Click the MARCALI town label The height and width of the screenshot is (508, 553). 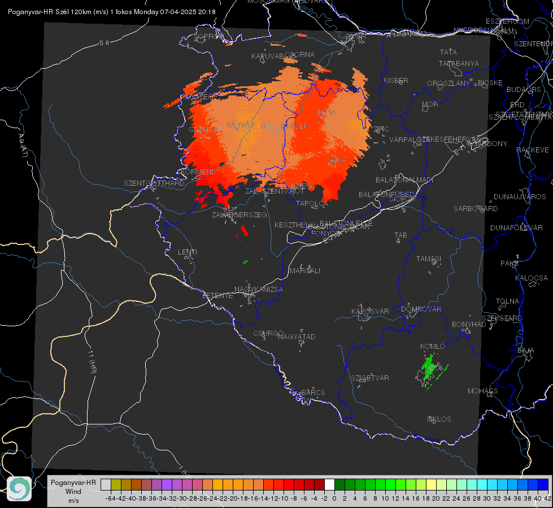304,271
